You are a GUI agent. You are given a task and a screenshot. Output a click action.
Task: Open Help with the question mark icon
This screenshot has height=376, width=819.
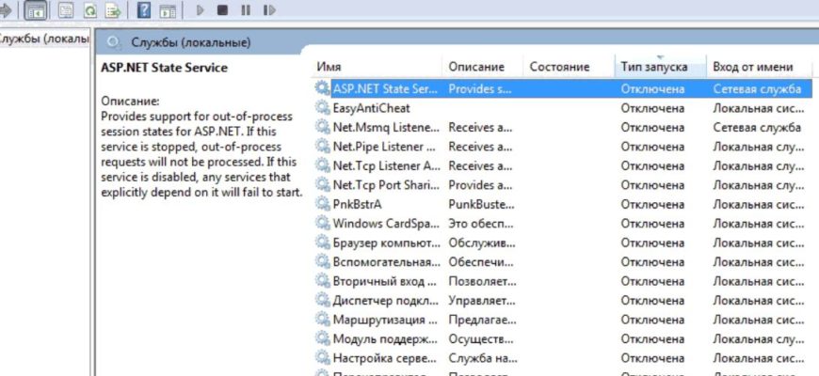tap(143, 10)
